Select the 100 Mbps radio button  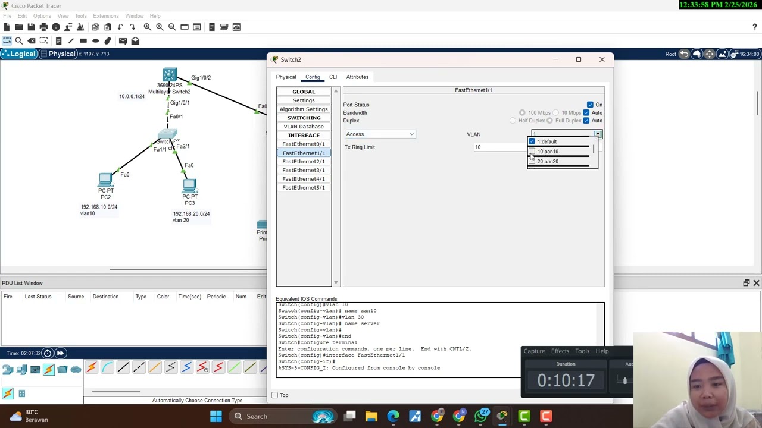point(522,112)
